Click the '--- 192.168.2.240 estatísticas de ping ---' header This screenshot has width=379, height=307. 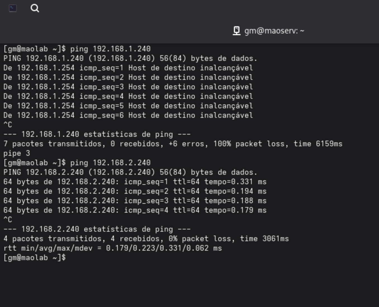click(x=97, y=229)
